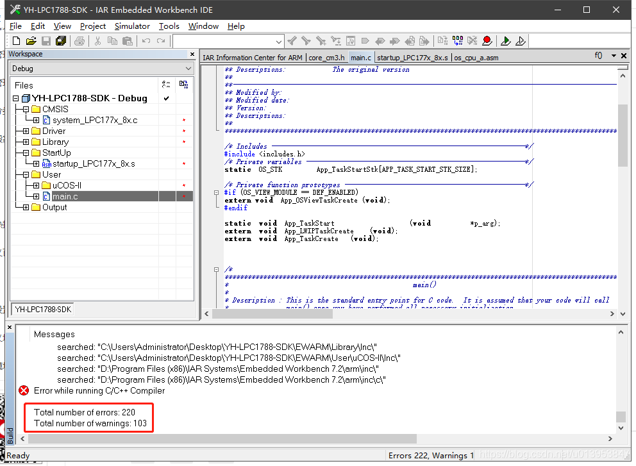
Task: Expand the Library folder
Action: (x=26, y=142)
